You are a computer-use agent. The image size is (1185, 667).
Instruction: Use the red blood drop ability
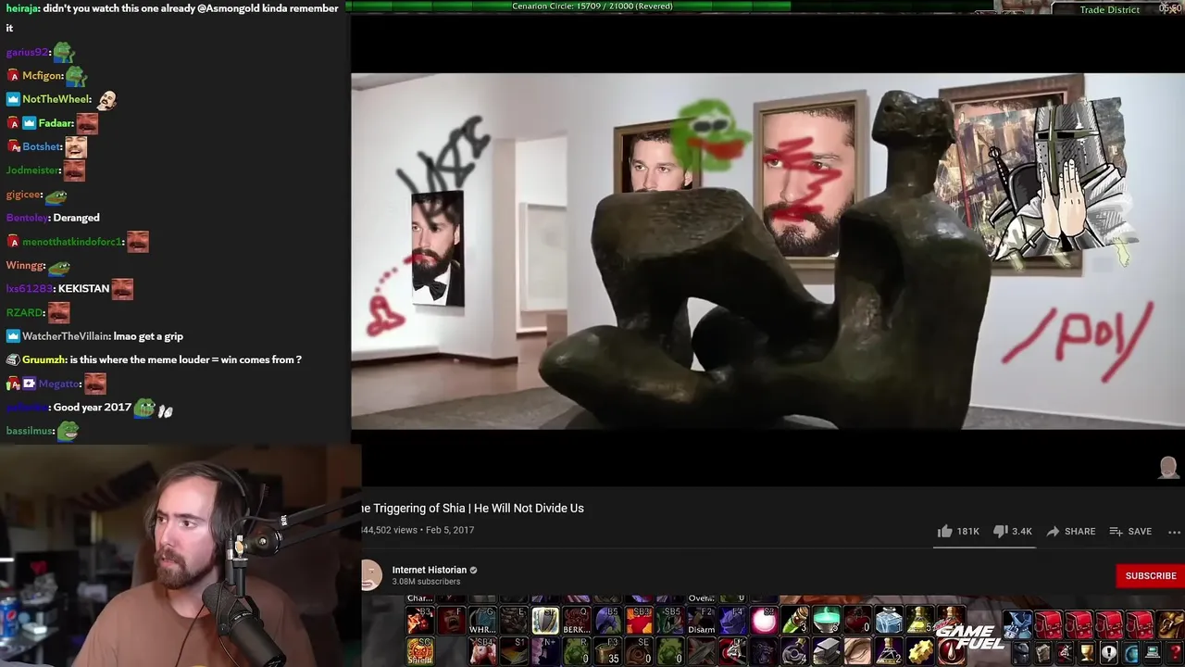pos(951,651)
